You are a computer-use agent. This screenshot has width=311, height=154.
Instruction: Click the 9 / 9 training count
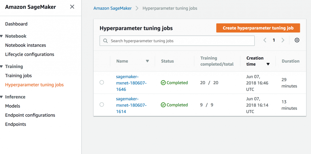coord(207,105)
